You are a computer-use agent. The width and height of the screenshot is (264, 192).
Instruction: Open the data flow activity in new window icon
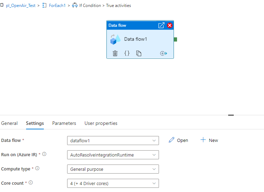click(161, 25)
